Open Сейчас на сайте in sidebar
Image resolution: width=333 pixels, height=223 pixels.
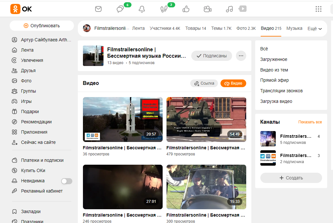[34, 142]
